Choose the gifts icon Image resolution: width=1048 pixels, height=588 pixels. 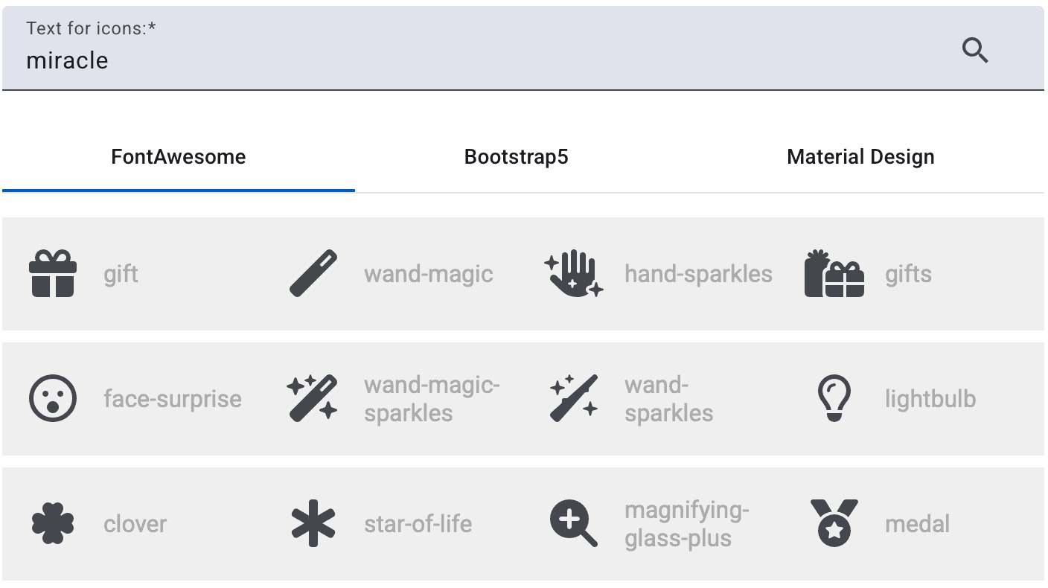click(x=834, y=273)
